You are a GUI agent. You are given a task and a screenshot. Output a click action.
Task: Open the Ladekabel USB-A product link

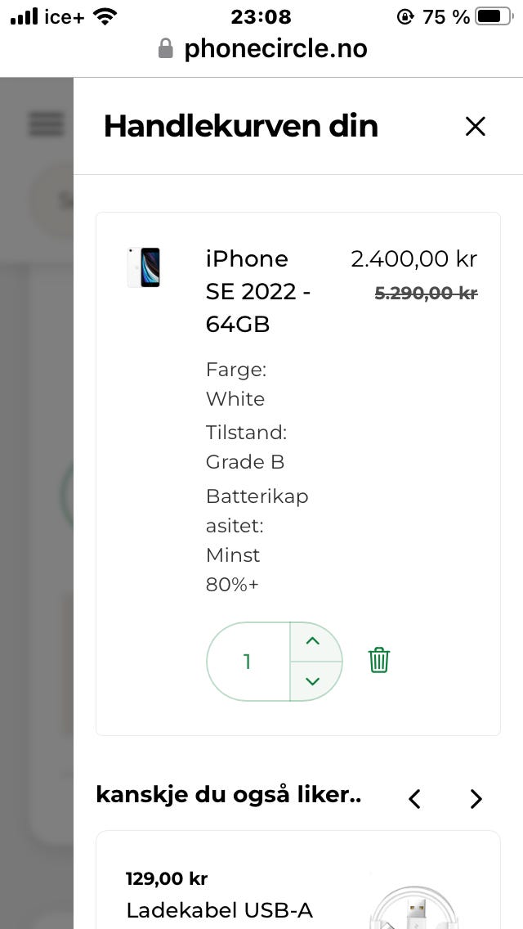click(x=219, y=909)
